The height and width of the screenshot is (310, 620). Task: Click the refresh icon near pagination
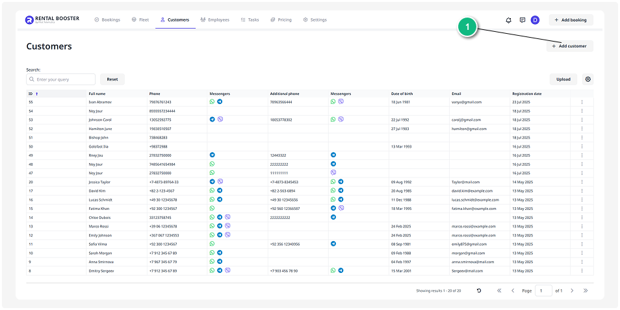479,291
